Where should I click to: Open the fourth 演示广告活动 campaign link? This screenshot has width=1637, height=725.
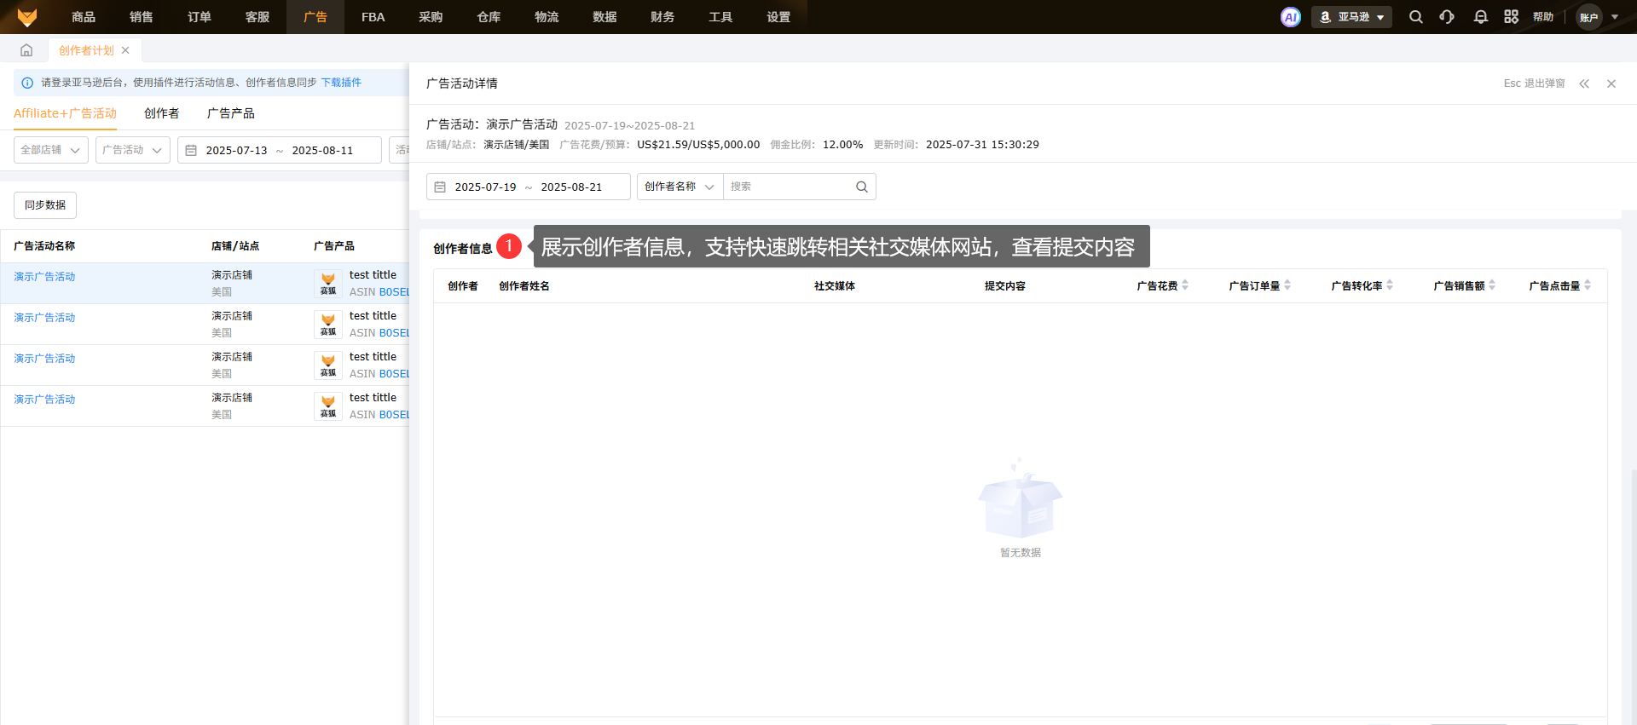pos(44,400)
